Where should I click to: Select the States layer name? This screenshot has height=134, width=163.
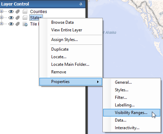tap(36, 18)
